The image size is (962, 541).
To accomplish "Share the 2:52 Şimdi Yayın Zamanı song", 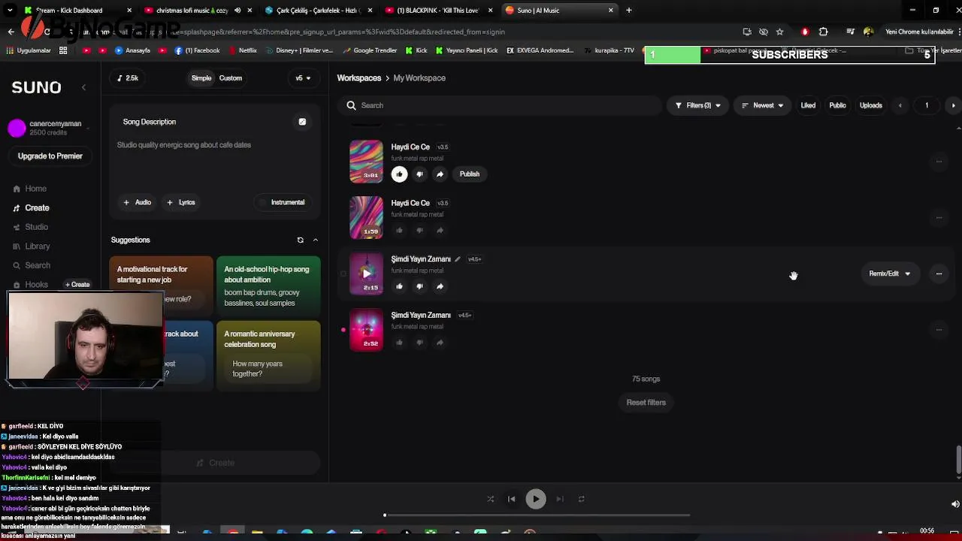I will (x=440, y=343).
